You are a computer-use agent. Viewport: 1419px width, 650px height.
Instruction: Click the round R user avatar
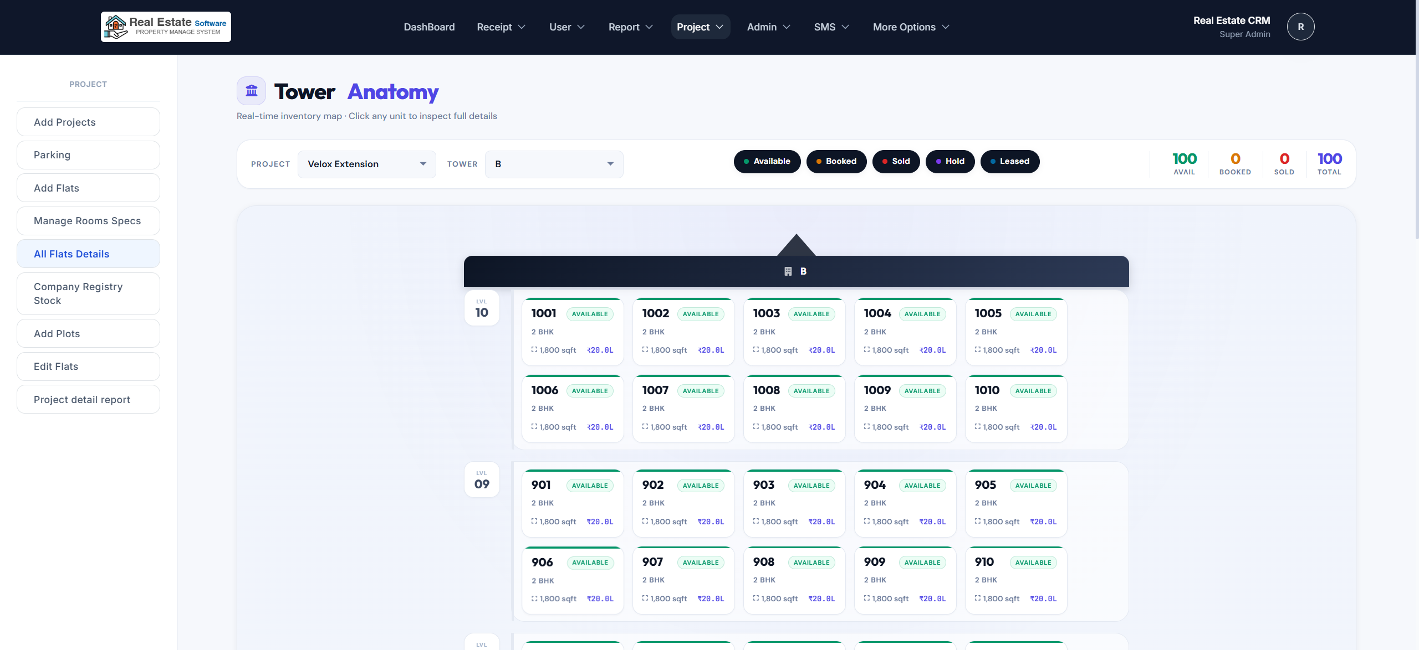(x=1300, y=27)
